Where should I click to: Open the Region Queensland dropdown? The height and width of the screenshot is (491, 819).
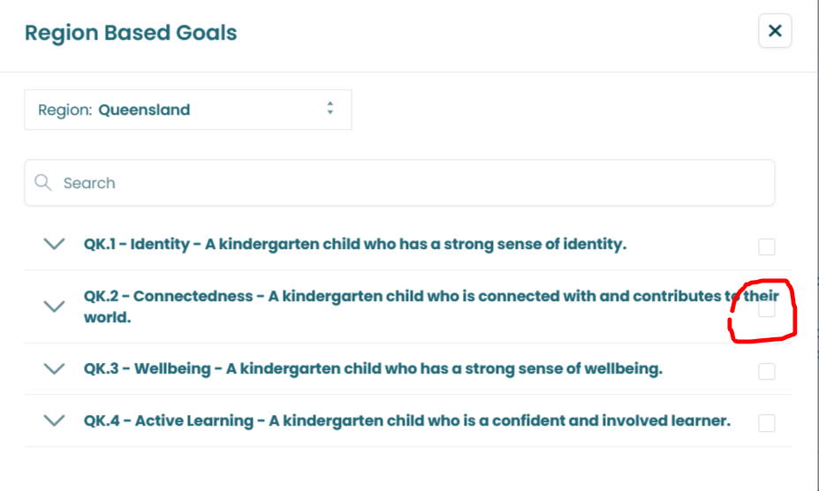(x=187, y=110)
